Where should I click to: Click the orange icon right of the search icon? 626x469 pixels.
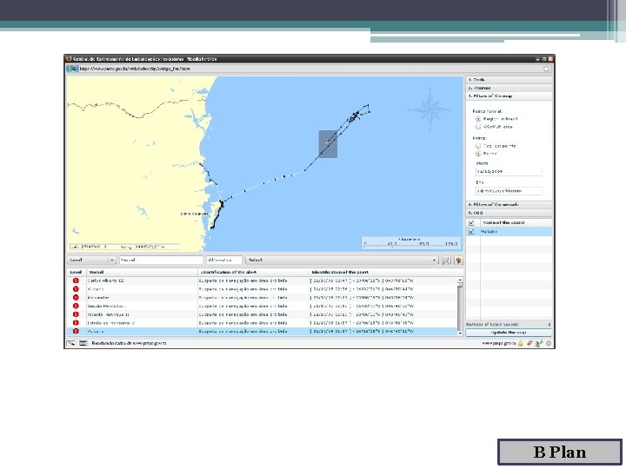458,260
